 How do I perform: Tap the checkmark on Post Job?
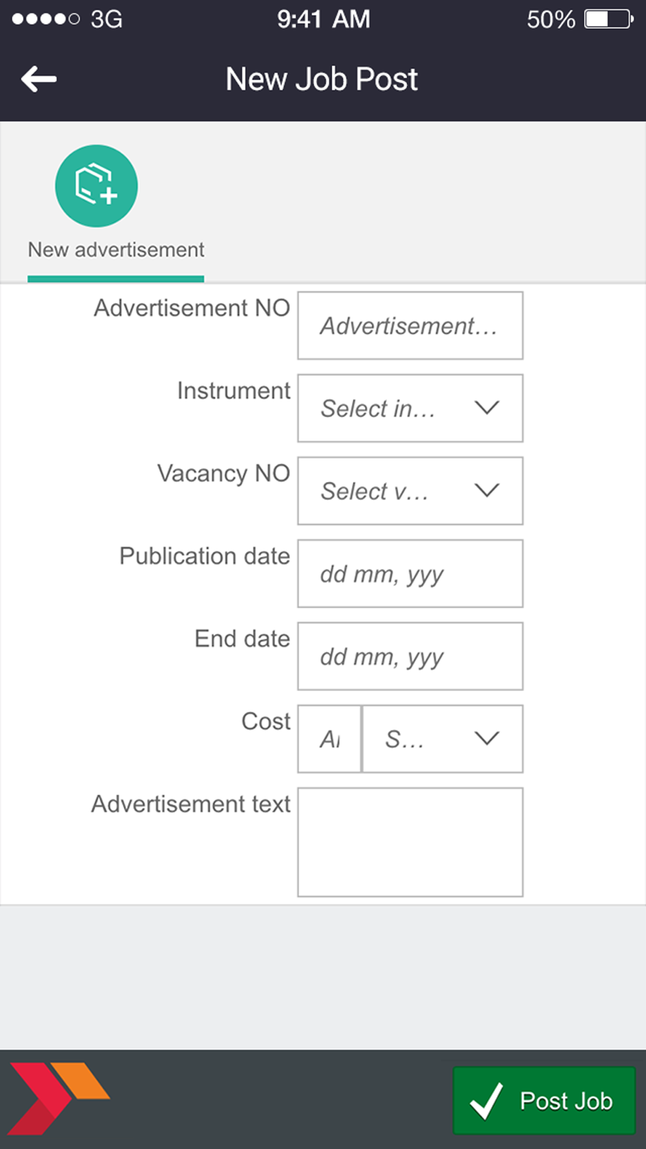click(486, 1101)
